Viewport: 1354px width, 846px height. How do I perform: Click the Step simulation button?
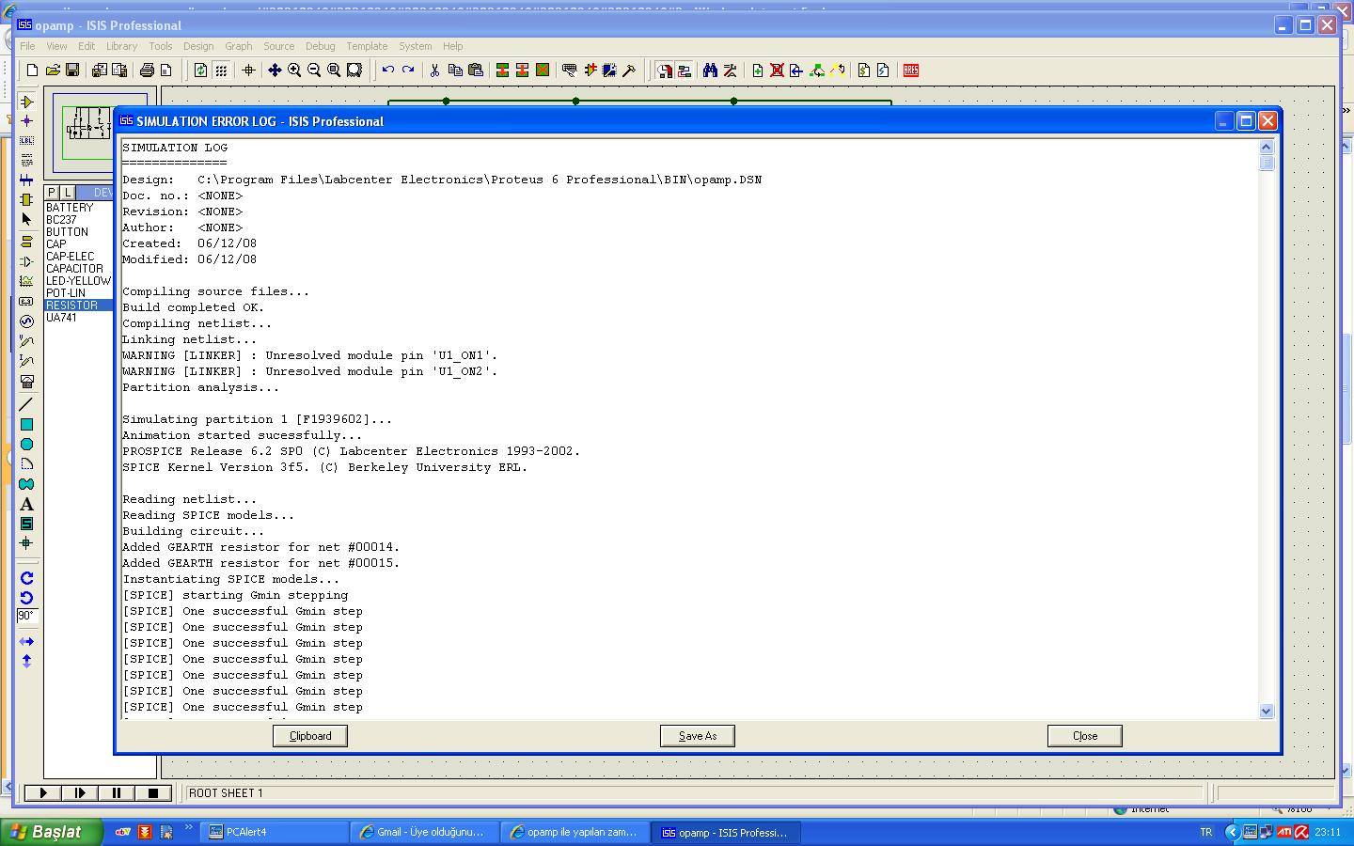coord(79,793)
